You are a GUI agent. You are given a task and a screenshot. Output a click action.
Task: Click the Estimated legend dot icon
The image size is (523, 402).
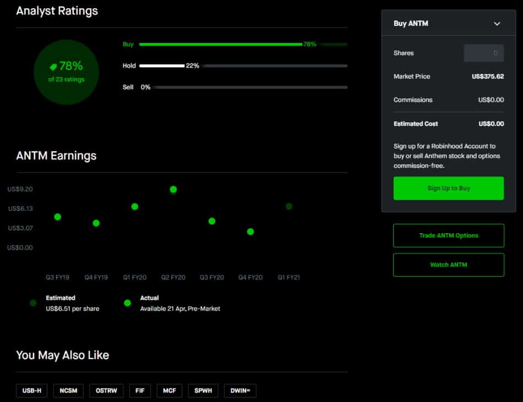33,303
